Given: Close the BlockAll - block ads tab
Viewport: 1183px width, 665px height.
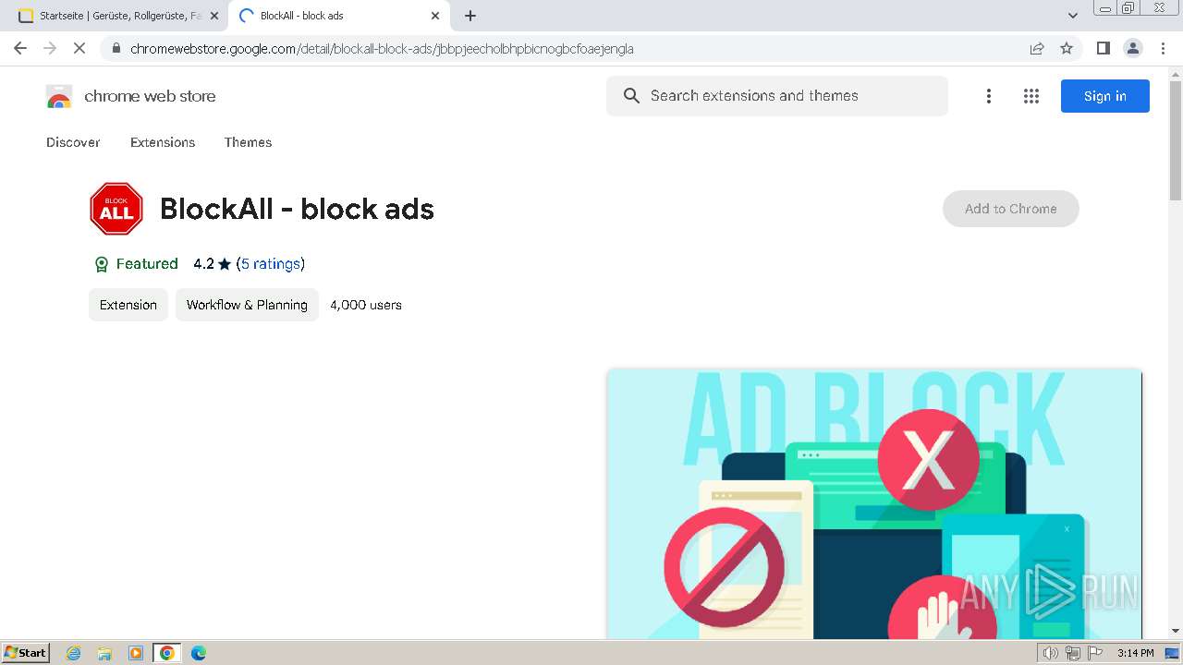Looking at the screenshot, I should 435,16.
